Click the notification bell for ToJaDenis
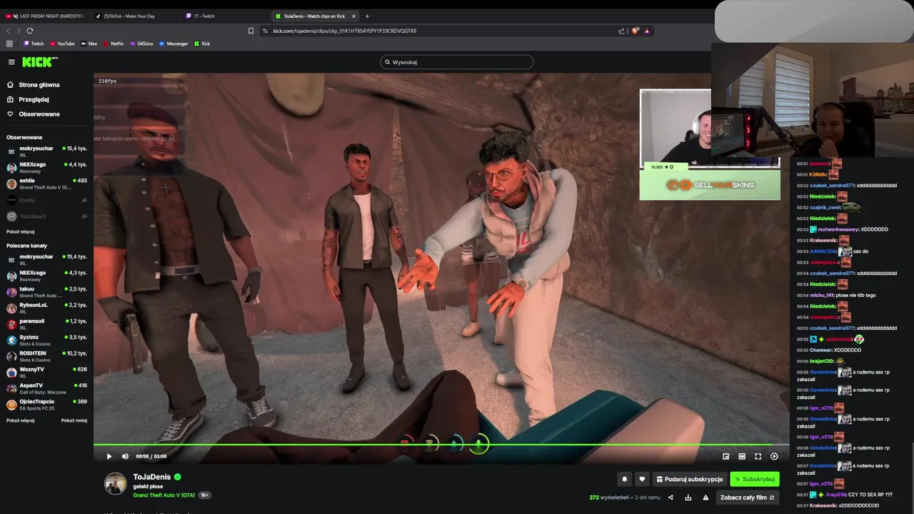 (x=624, y=479)
